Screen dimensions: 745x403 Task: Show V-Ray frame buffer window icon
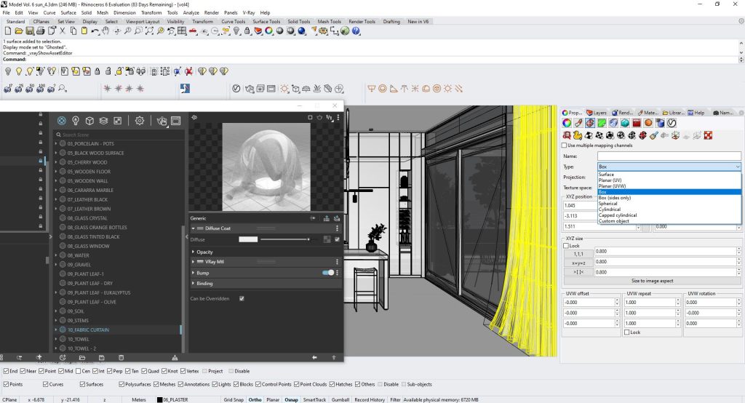click(x=176, y=121)
